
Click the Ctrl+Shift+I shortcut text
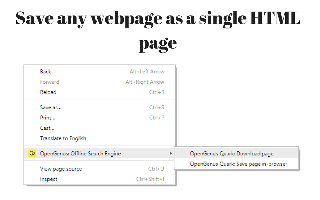(150, 179)
